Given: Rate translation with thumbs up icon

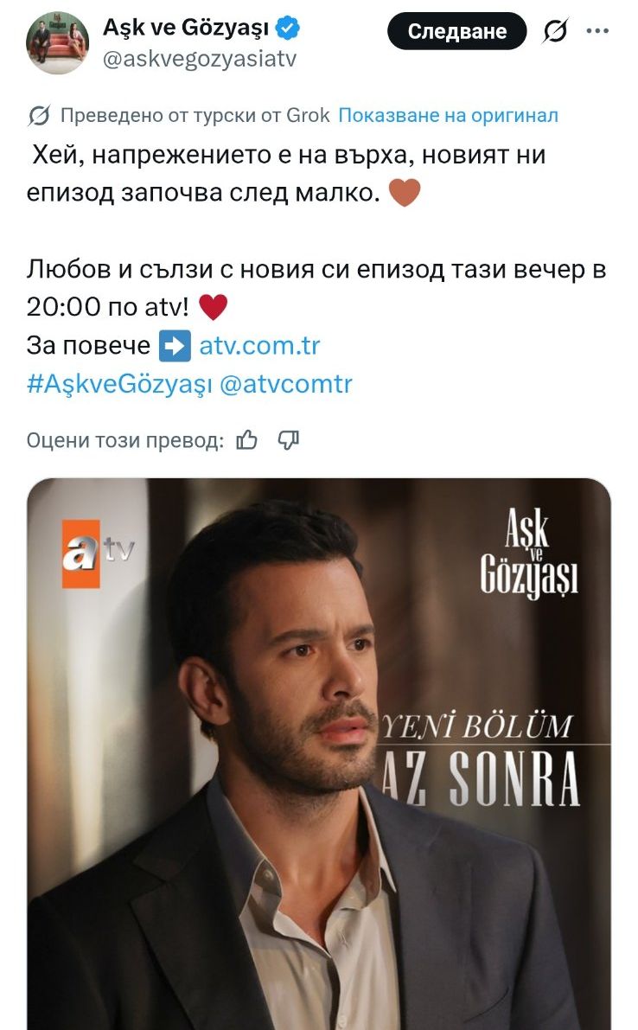Looking at the screenshot, I should pos(246,440).
